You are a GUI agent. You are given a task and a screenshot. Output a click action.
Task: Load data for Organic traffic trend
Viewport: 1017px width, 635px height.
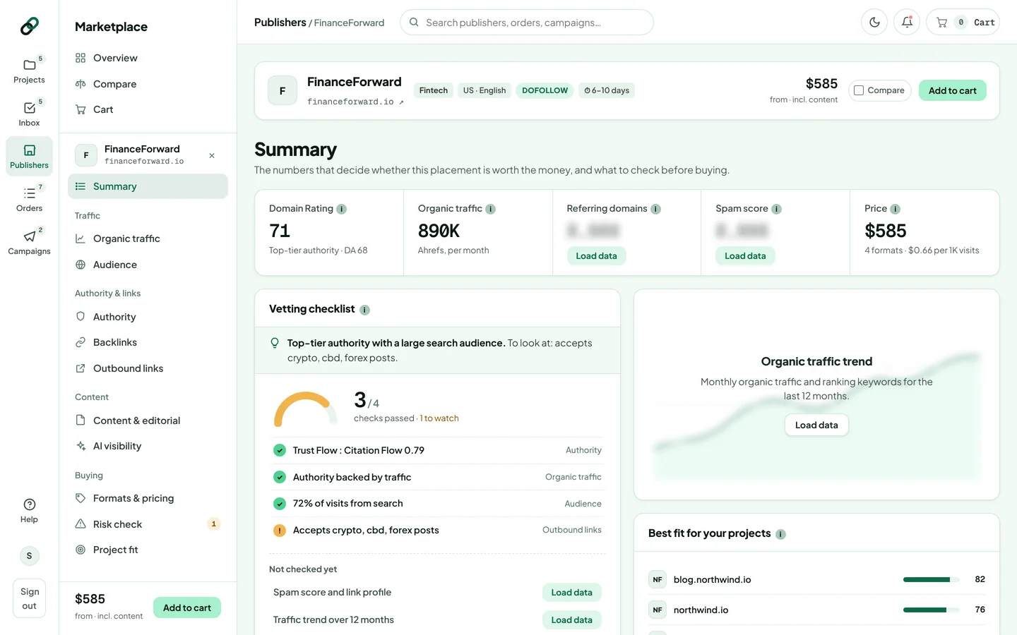point(816,425)
